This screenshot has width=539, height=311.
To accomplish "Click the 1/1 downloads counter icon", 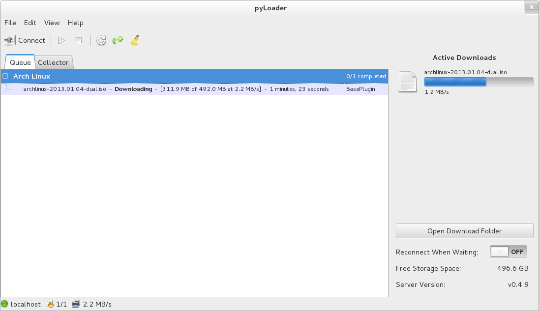I will coord(49,304).
